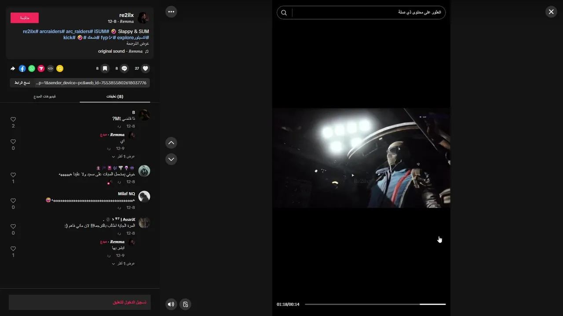Viewport: 563px width, 316px height.
Task: Open the three-dots more options menu
Action: [x=171, y=12]
